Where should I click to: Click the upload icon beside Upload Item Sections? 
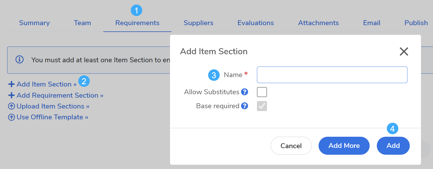[11, 106]
